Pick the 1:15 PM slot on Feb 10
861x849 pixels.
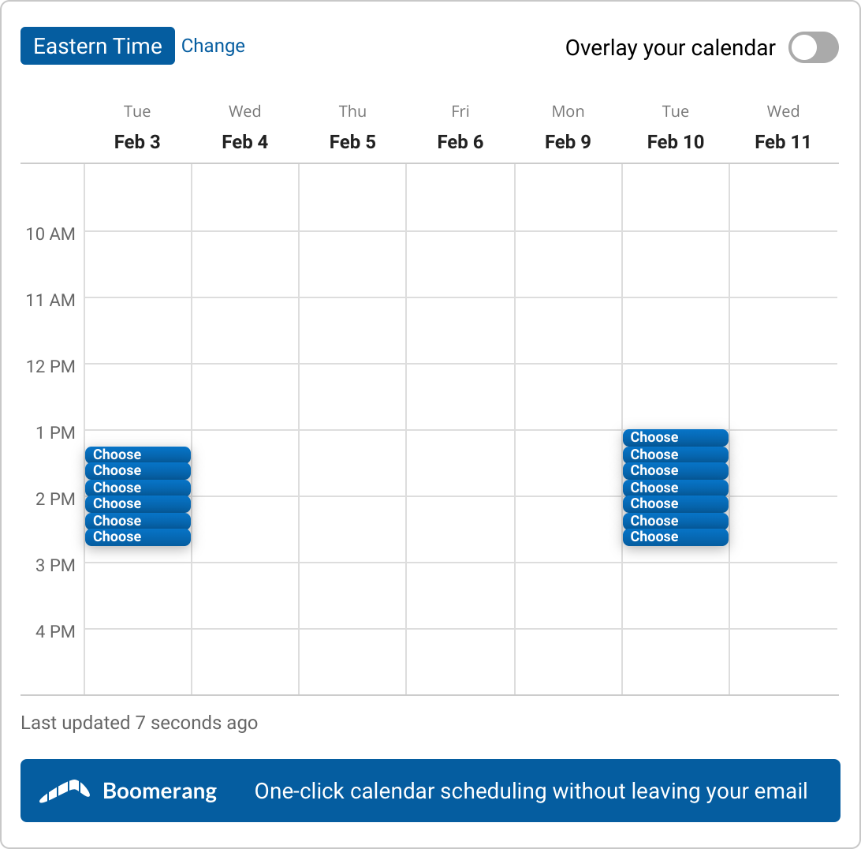[x=676, y=454]
